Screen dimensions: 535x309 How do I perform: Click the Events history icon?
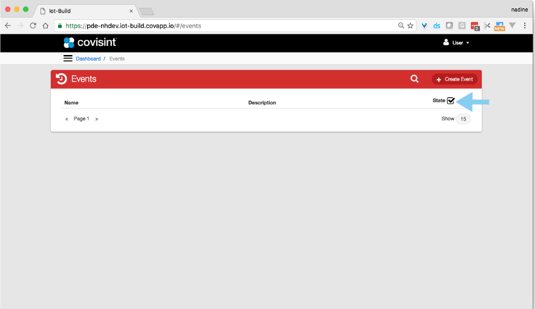[61, 79]
